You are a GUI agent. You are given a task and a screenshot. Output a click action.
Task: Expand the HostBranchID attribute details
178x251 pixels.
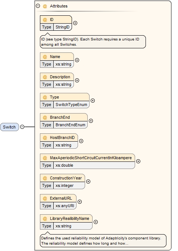pos(81,141)
